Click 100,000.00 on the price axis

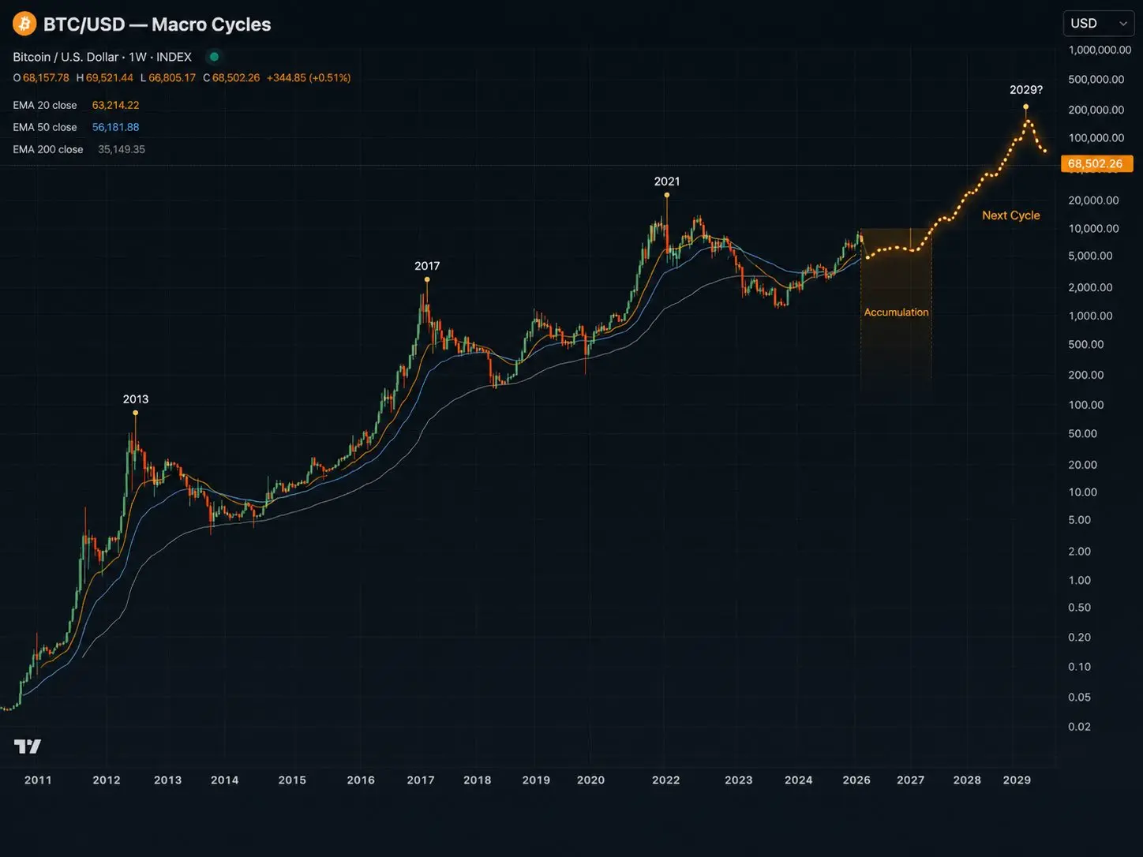tap(1096, 138)
